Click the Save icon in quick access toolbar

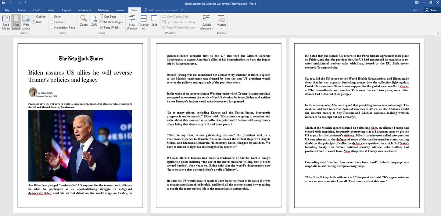[x=3, y=3]
